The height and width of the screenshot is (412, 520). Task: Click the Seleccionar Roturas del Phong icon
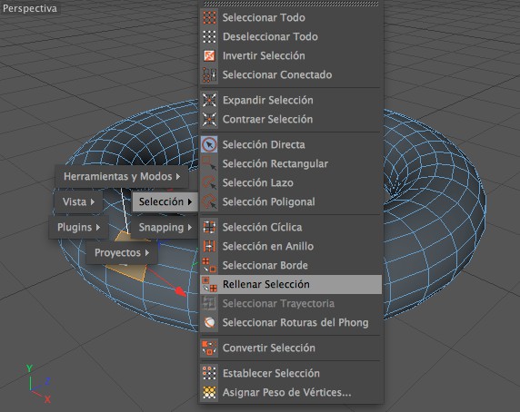pos(209,323)
